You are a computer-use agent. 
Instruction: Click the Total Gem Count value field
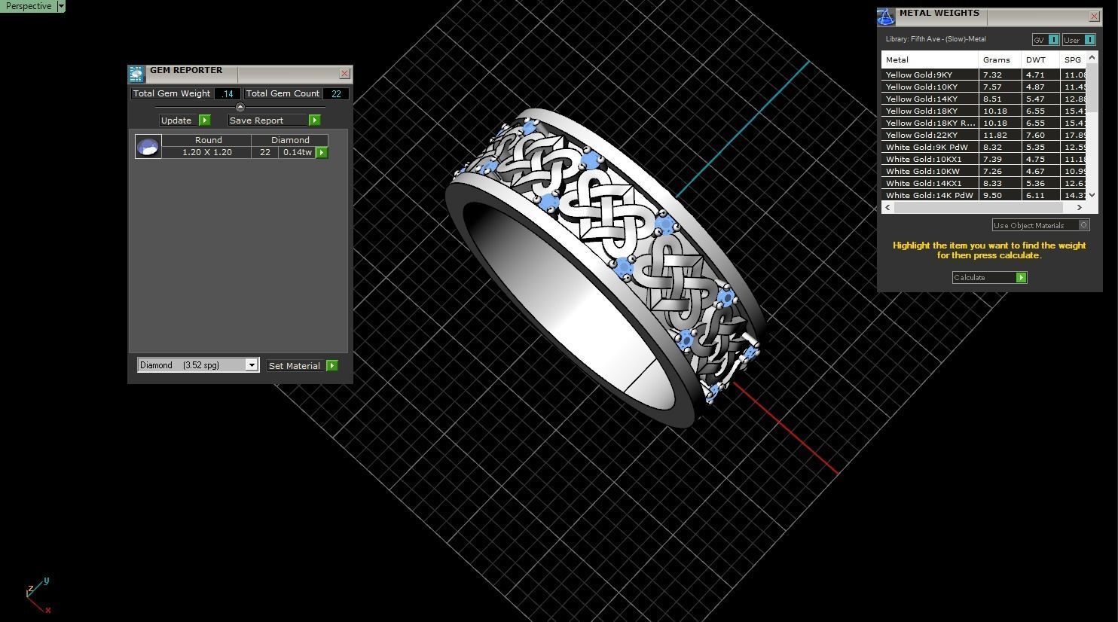pos(335,93)
